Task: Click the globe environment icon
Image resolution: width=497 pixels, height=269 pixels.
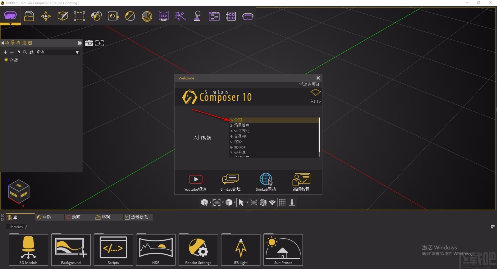Action: 147,16
